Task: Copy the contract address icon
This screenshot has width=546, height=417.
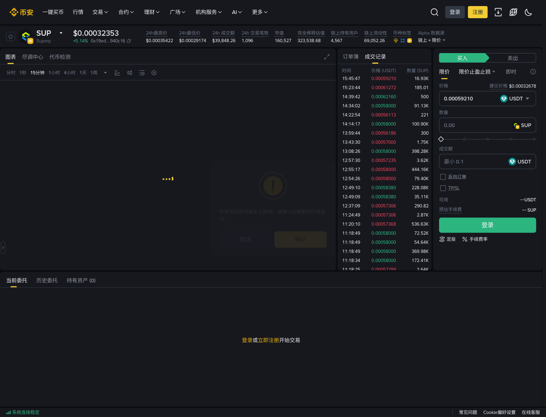Action: 129,41
